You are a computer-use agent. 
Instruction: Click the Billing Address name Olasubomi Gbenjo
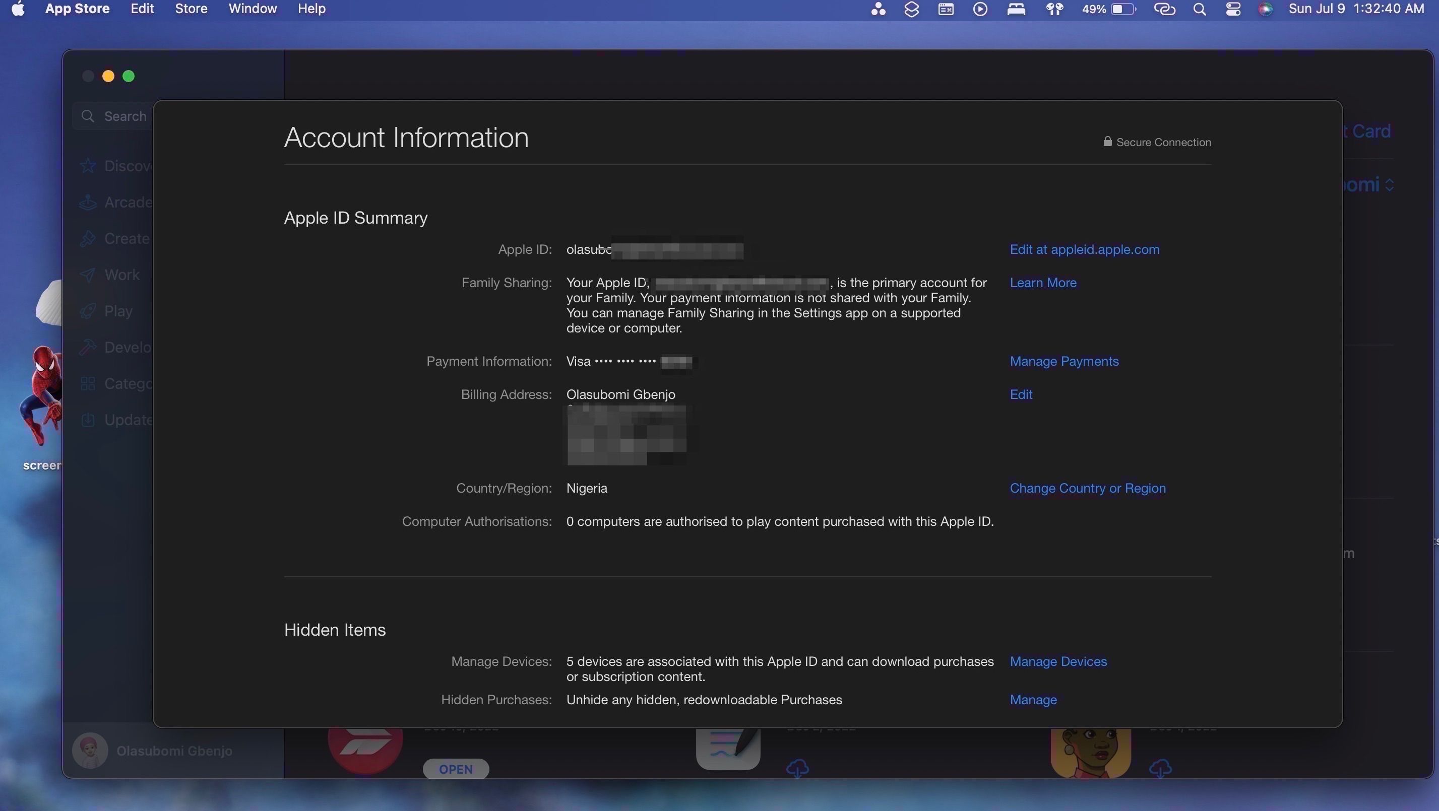620,394
